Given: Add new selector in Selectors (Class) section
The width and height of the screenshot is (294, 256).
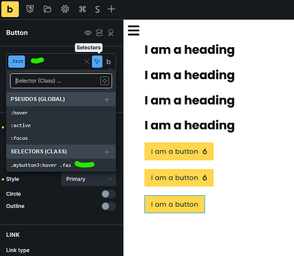Looking at the screenshot, I should coord(107,152).
